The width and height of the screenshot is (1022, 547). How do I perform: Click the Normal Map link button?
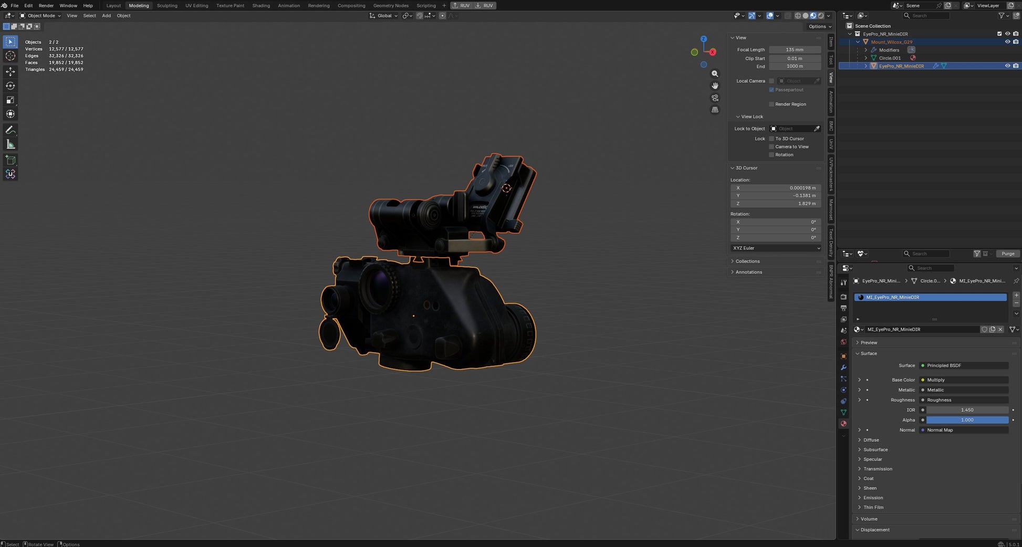pos(964,430)
